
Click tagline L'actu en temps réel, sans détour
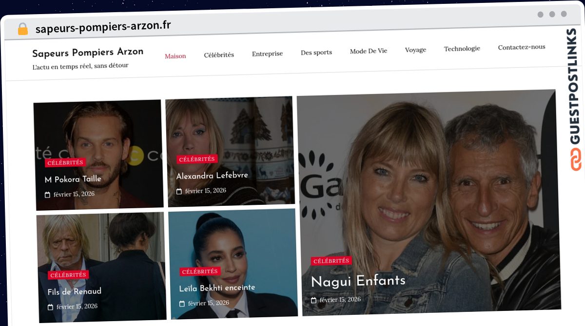80,66
